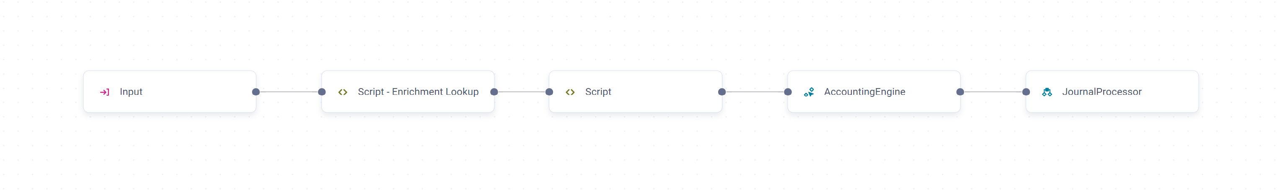Screen dimensions: 1280x190
Task: Click the JournalProcessor node icon
Action: pos(1047,92)
